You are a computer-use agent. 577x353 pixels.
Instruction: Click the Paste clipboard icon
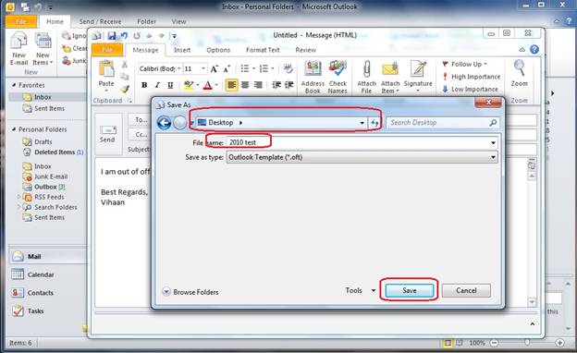(106, 69)
